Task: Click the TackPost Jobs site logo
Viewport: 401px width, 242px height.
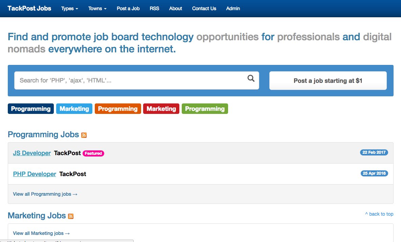Action: tap(29, 8)
